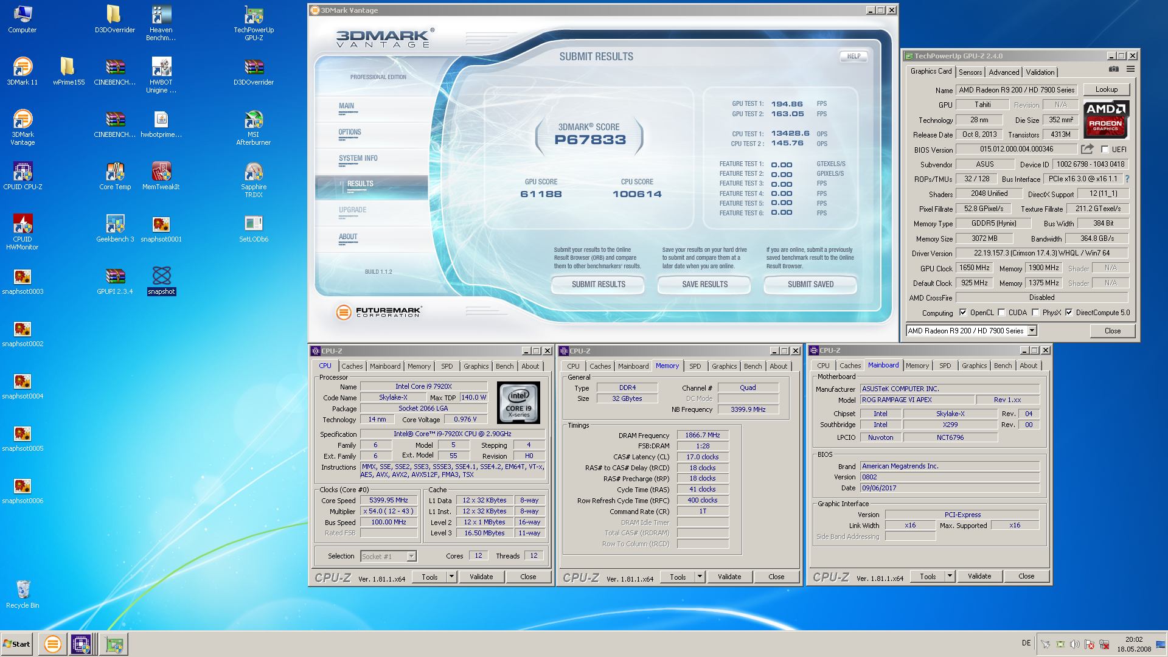Click the Core Speed 5399.95 MHz value

point(389,501)
